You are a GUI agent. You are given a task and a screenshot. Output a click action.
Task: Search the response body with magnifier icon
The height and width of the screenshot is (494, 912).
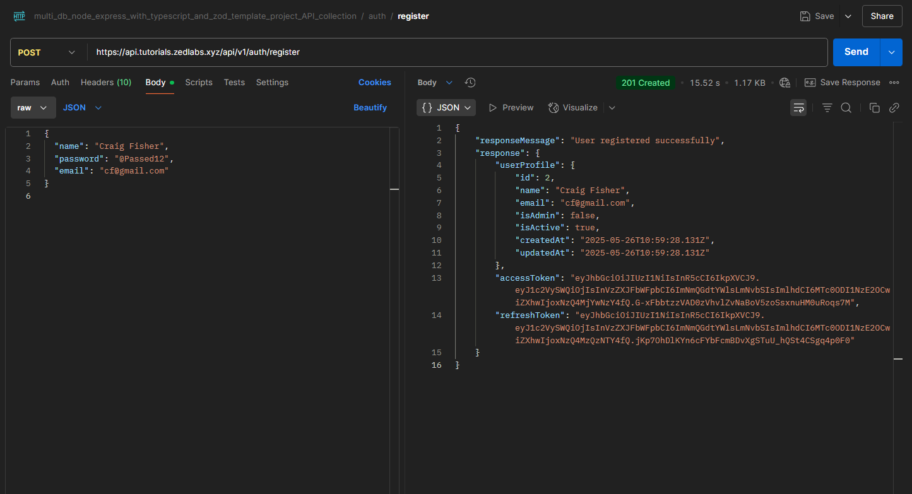[x=846, y=108]
